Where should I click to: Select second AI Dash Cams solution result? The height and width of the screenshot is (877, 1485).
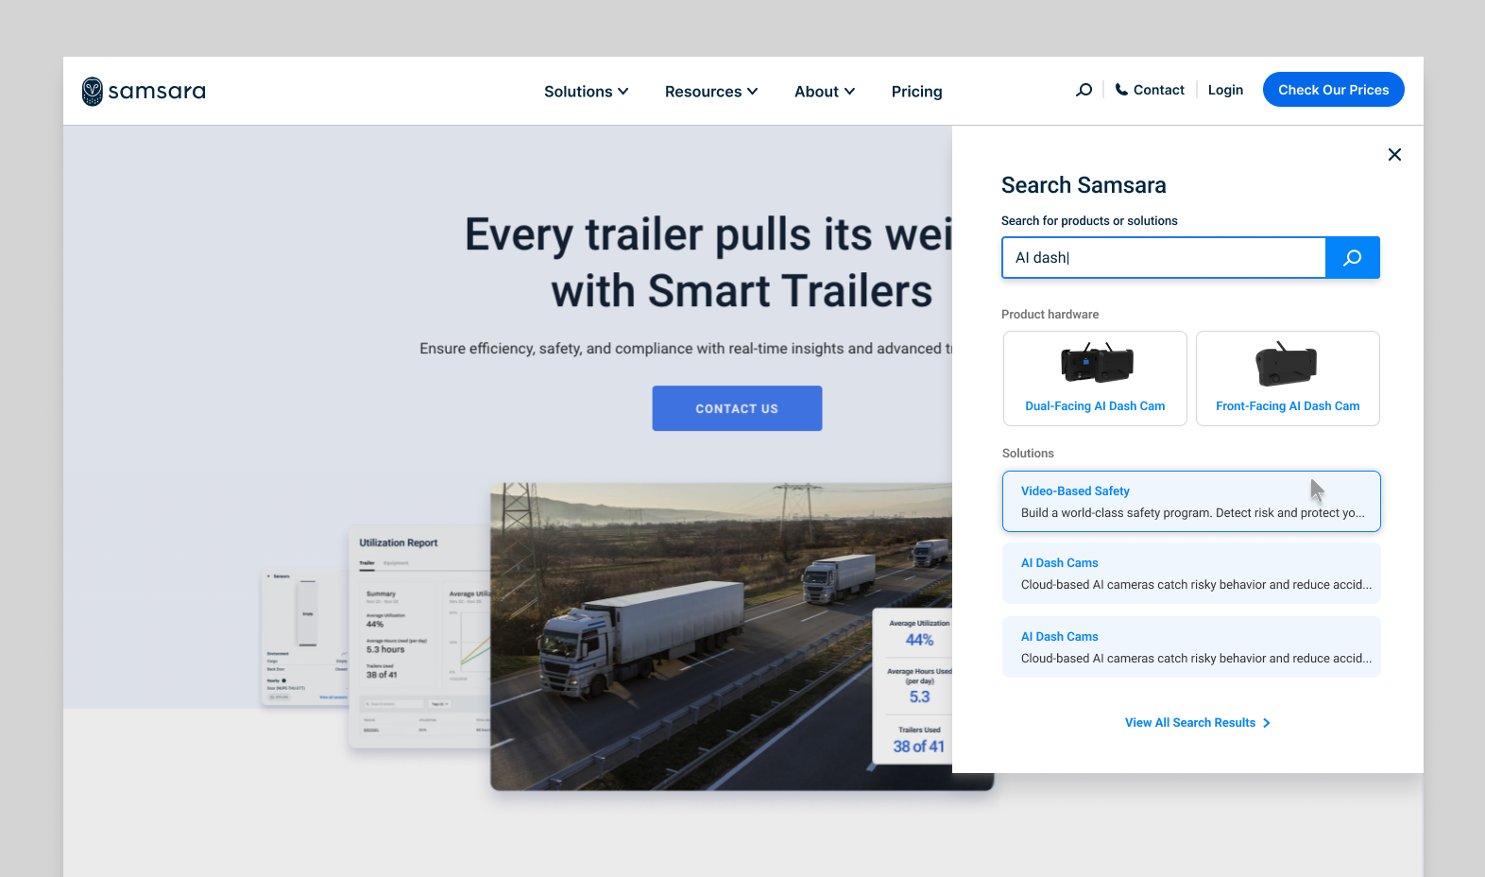pyautogui.click(x=1191, y=647)
